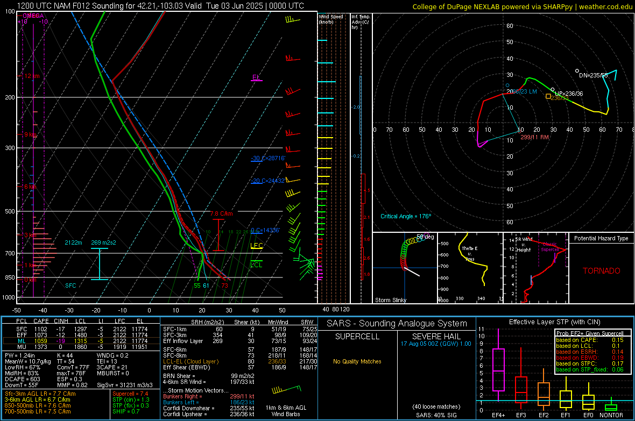The image size is (635, 421).
Task: Click the cyan '2122m' label
Action: tap(73, 242)
